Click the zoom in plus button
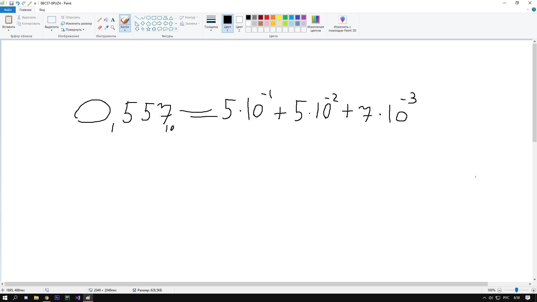Viewport: 537px width, 302px height. point(533,290)
